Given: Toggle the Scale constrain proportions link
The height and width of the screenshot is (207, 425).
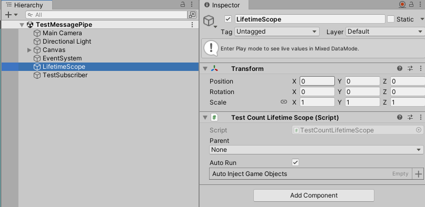Looking at the screenshot, I should tap(284, 102).
